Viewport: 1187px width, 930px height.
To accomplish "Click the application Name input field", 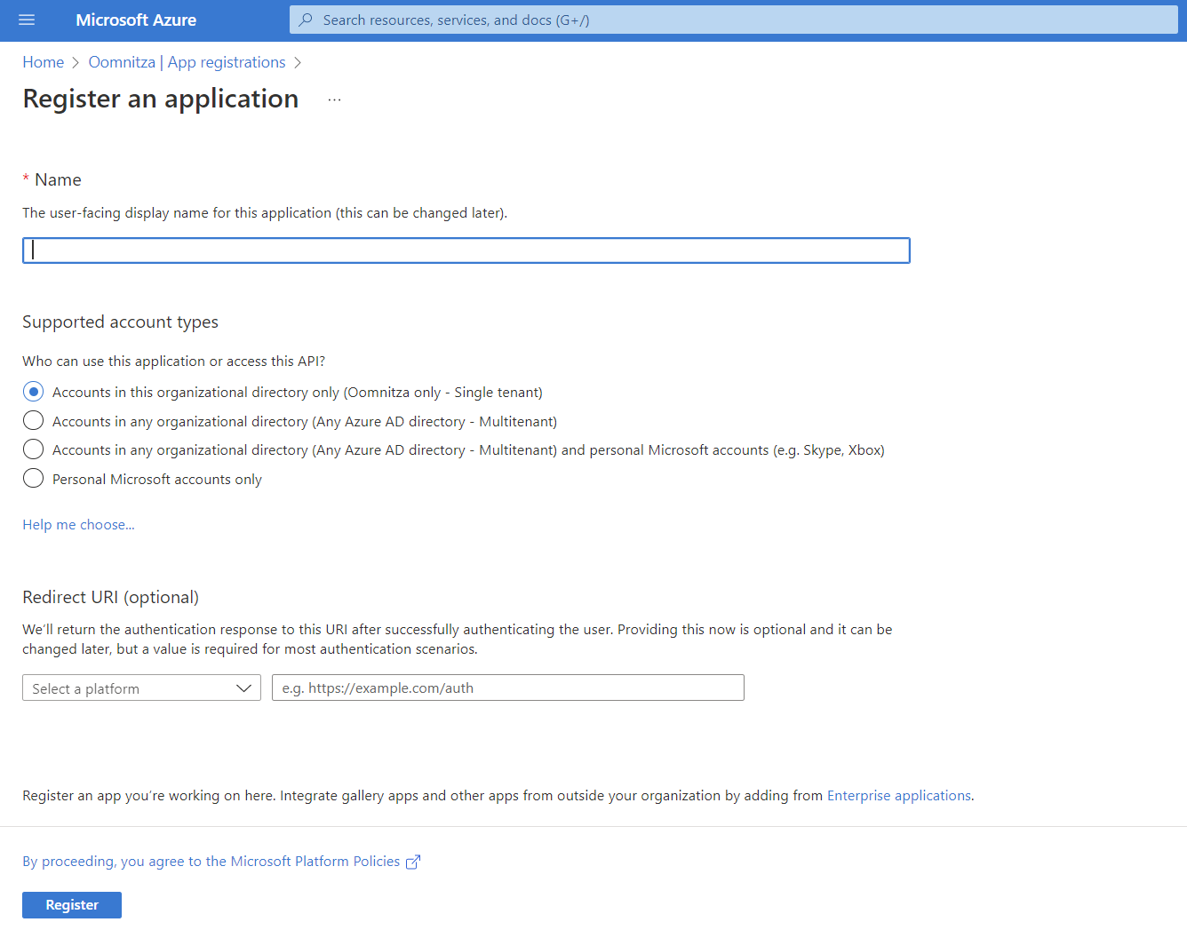I will (466, 250).
